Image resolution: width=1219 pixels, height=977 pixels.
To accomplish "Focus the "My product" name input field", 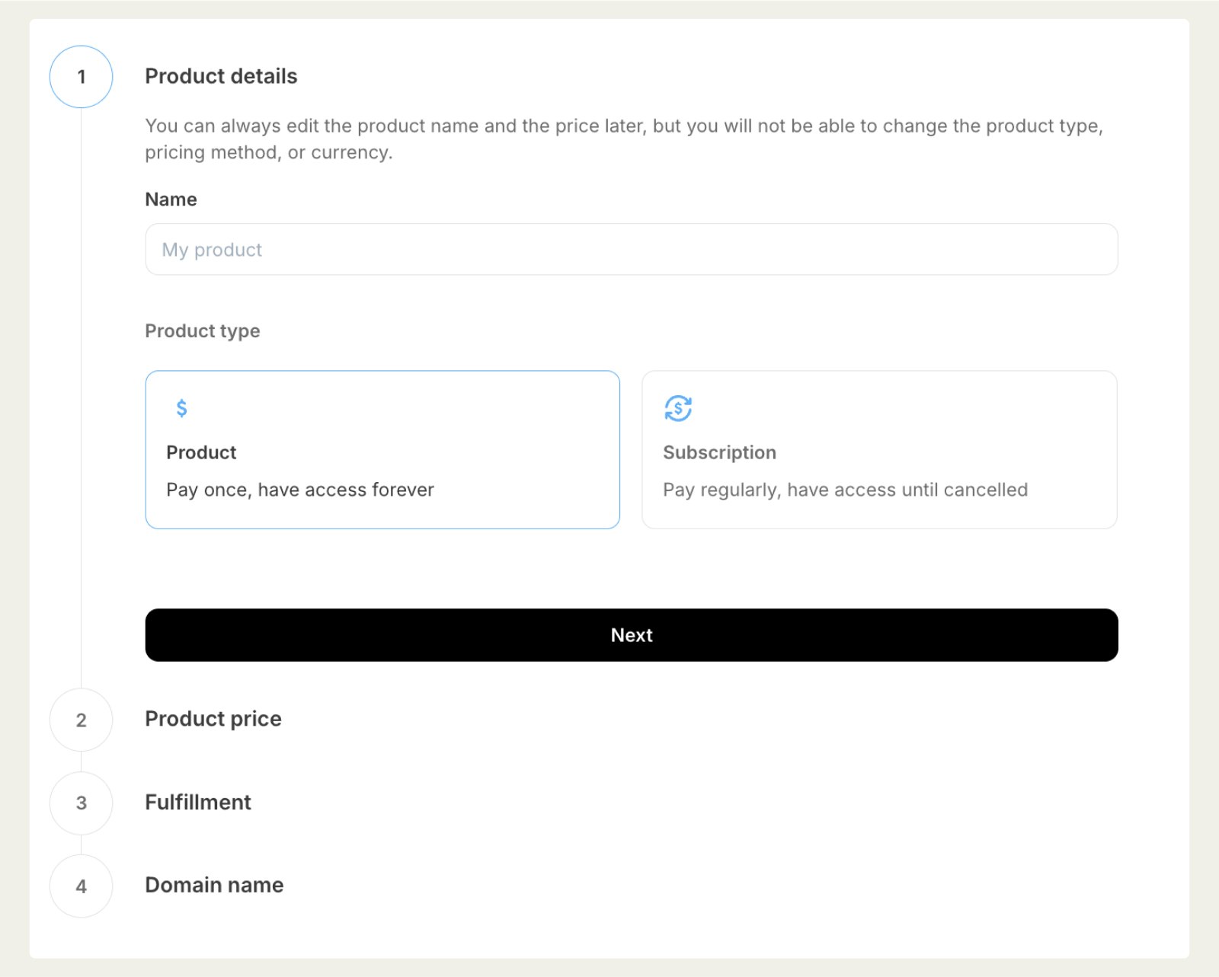I will point(631,249).
